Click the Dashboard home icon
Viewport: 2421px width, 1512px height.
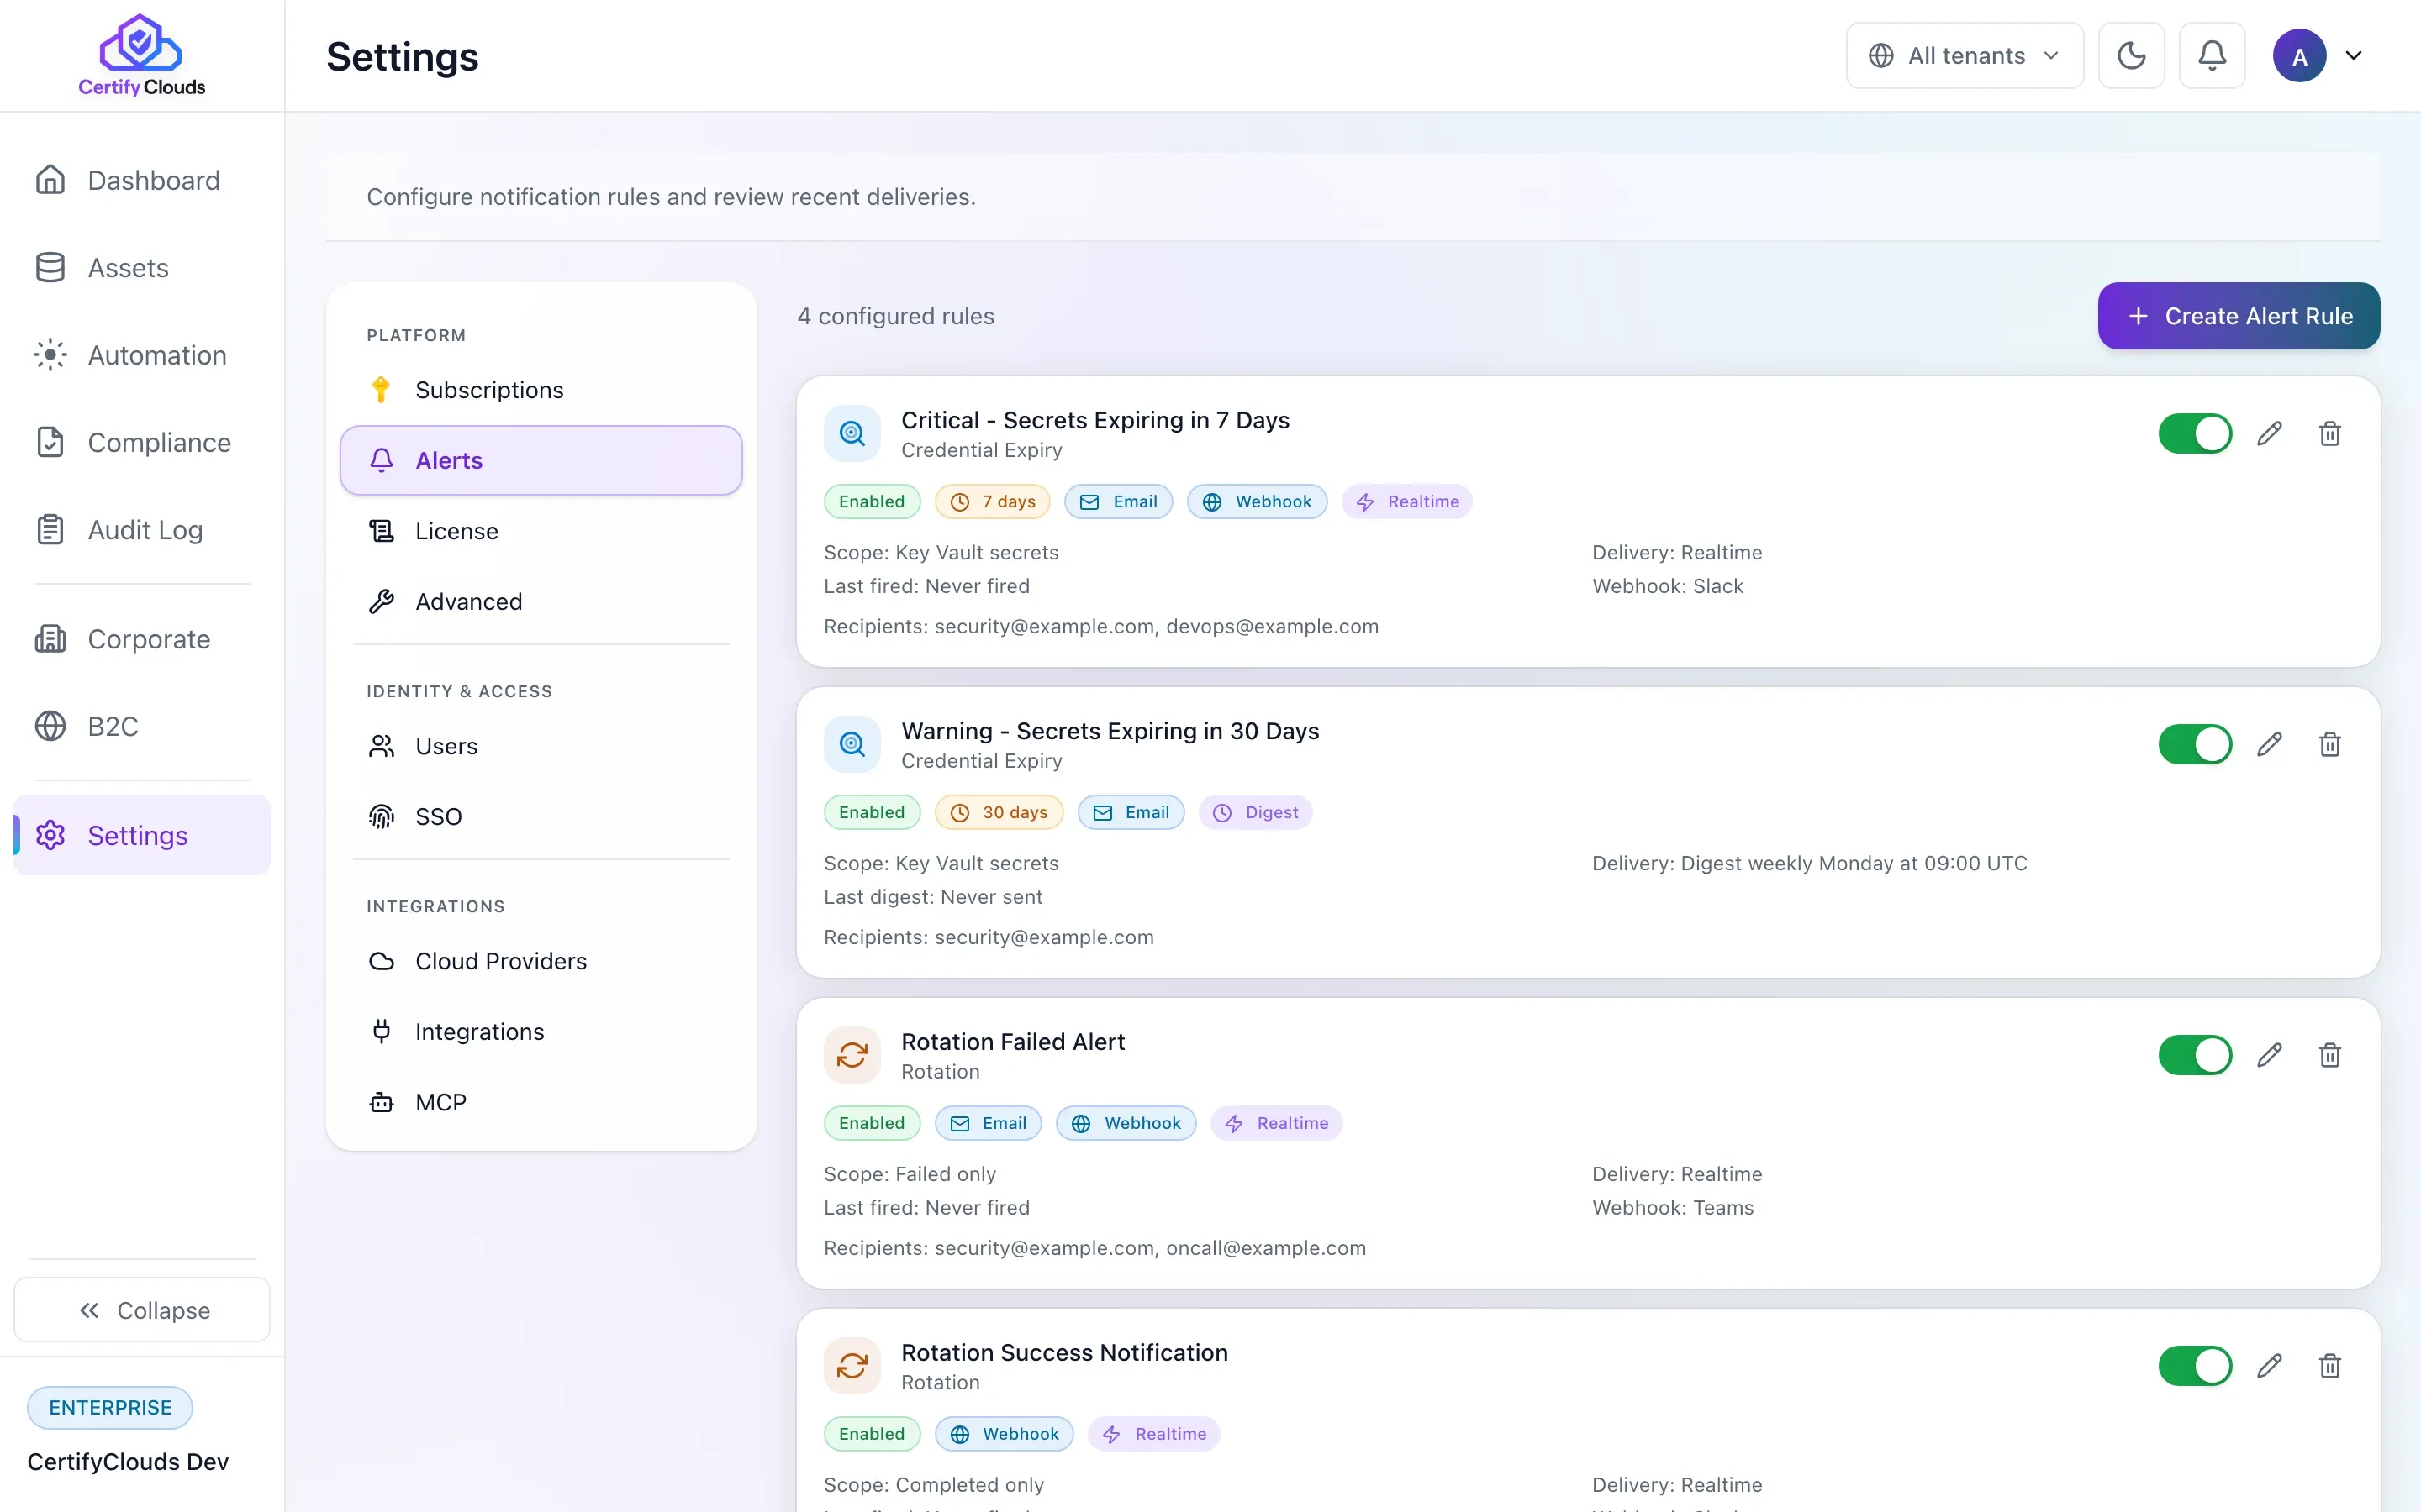(50, 180)
